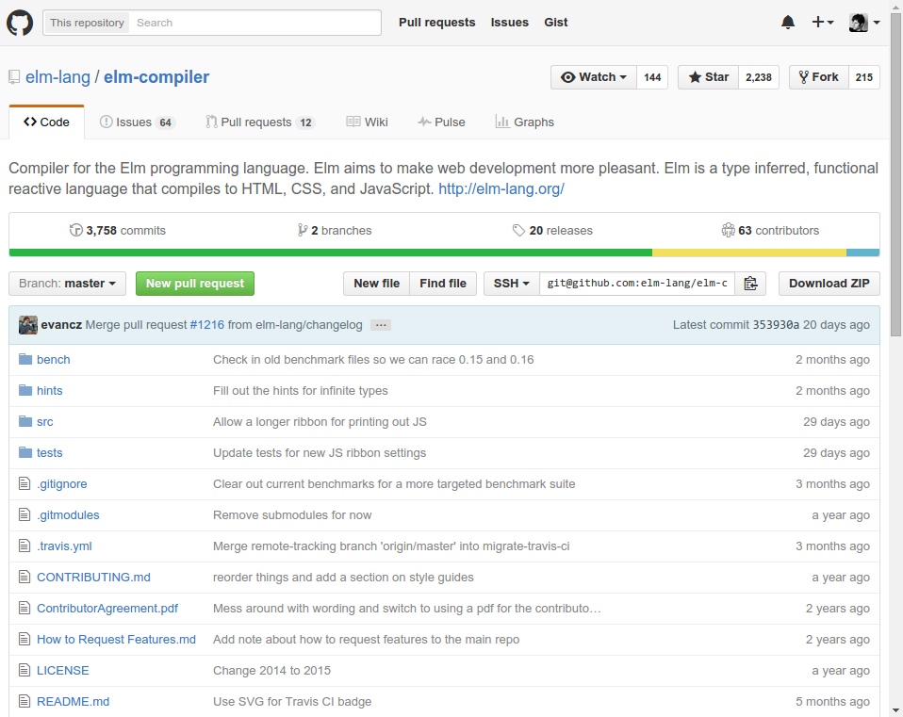Click the How to Request Features file icon

click(x=25, y=639)
